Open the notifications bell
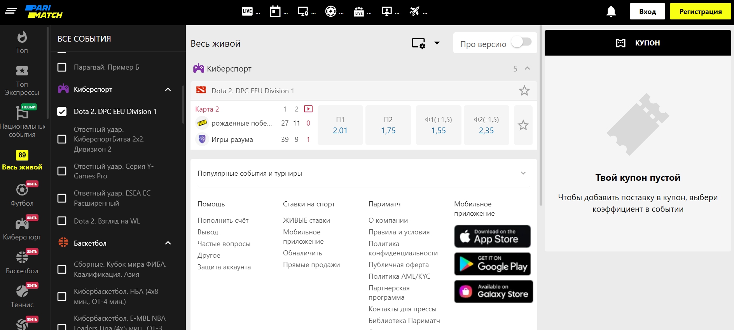Viewport: 734px width, 330px height. [x=611, y=11]
